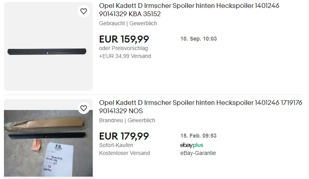Click the "Gebraucht" condition label
Viewport: 309px width, 179px height.
pos(112,23)
